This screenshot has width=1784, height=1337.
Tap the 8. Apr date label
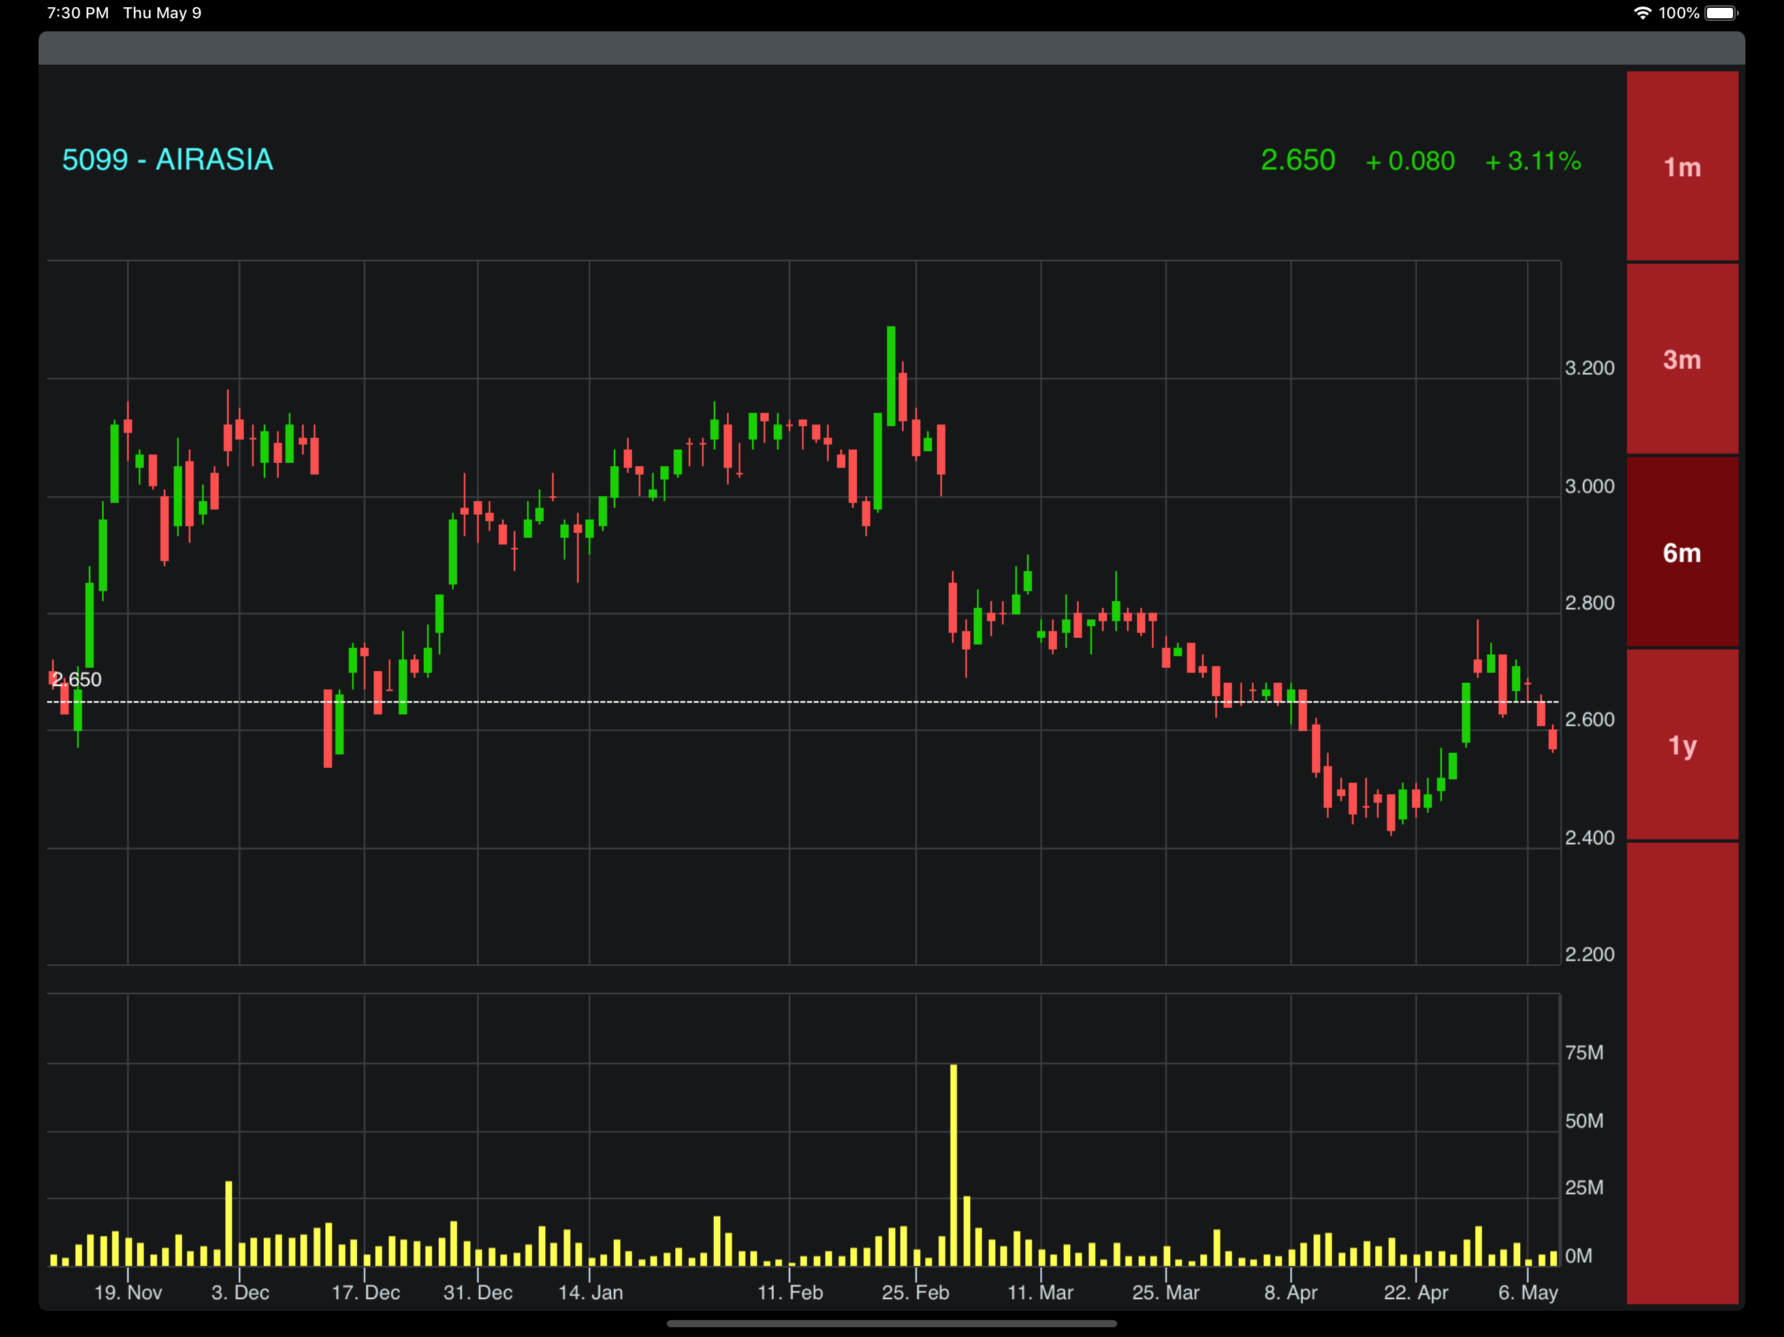point(1290,1292)
